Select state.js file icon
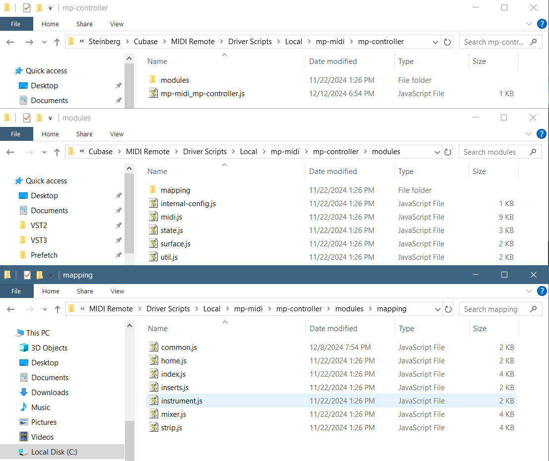This screenshot has width=549, height=461. point(153,230)
